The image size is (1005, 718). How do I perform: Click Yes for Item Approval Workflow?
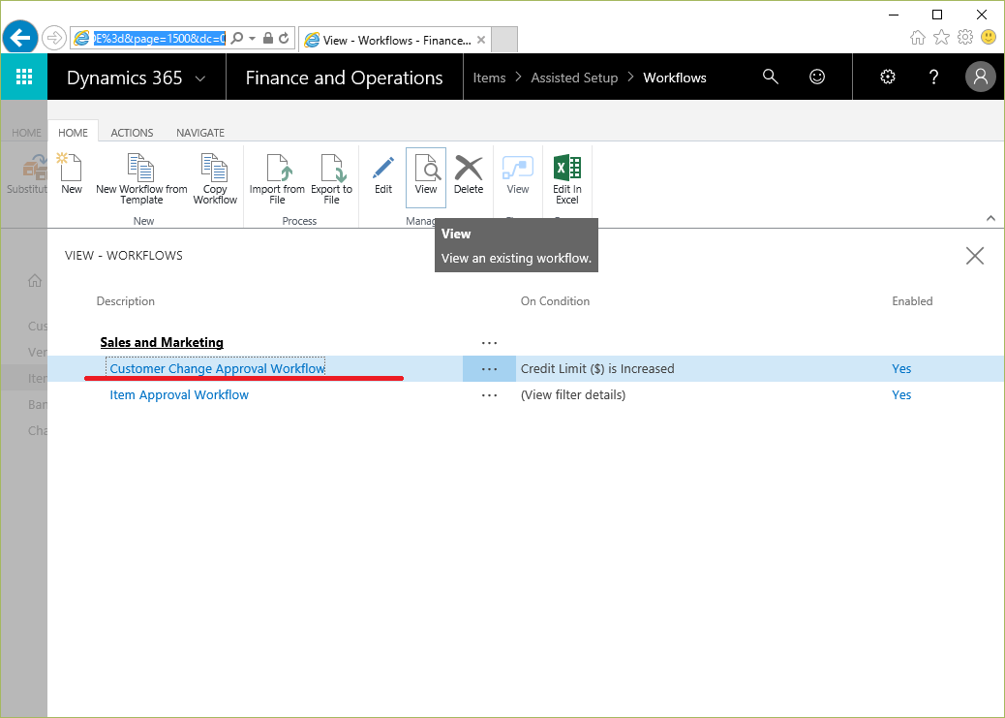901,394
